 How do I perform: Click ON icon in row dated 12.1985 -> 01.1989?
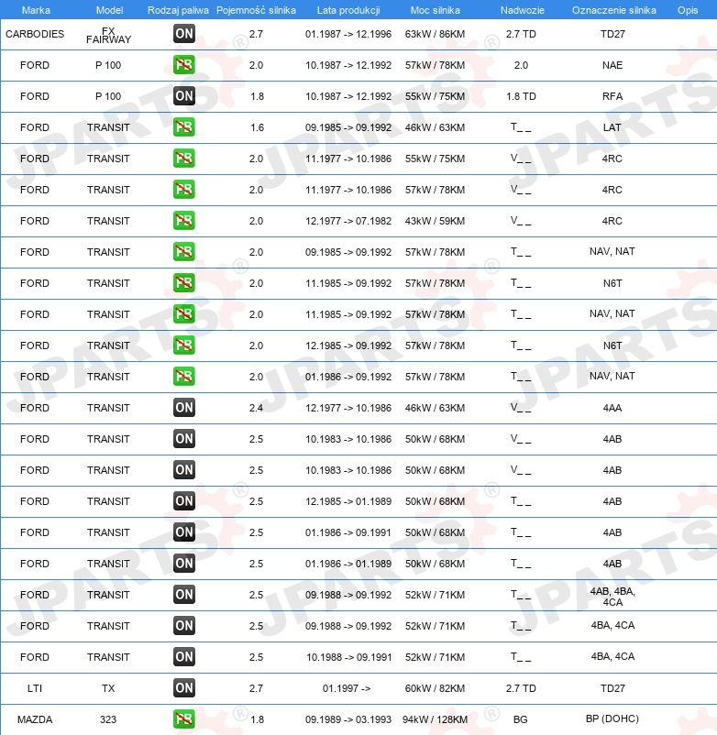[x=183, y=501]
